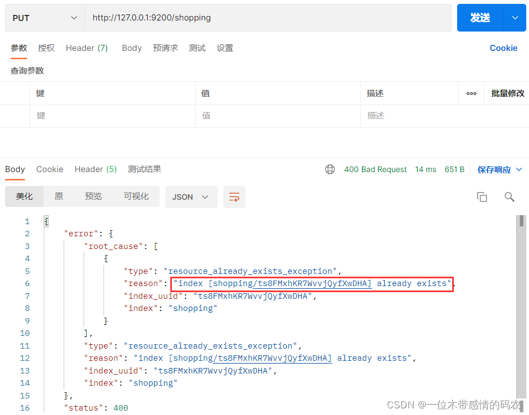The height and width of the screenshot is (415, 529).
Task: Open the JSON format dropdown
Action: (x=190, y=197)
